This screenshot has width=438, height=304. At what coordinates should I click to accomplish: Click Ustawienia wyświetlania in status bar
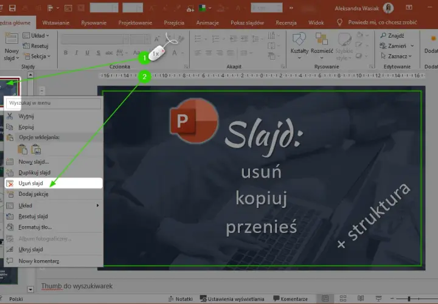click(232, 299)
